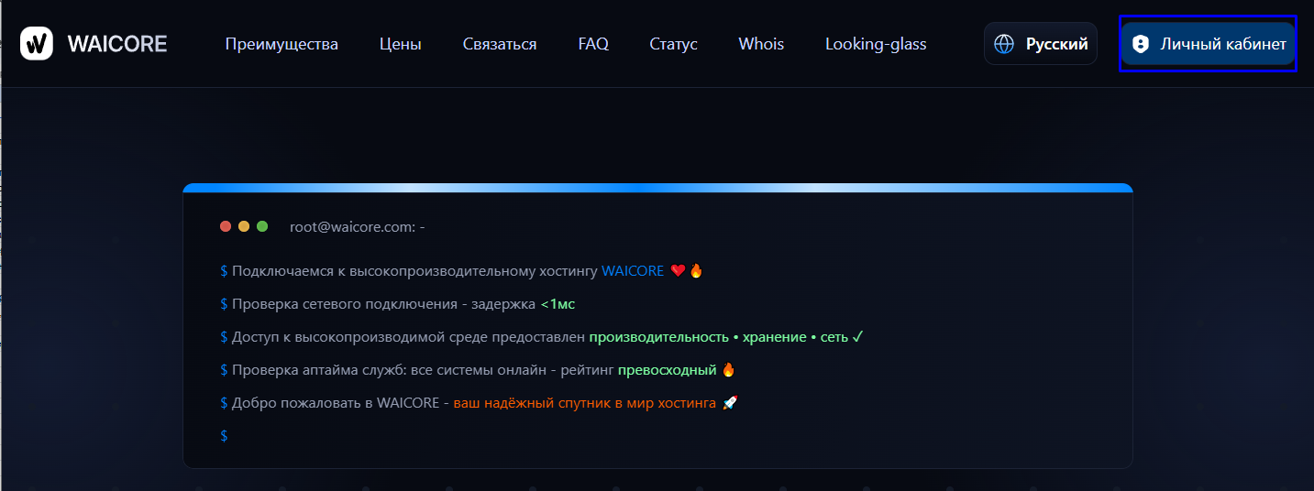Click the root@waicore.com terminal title
The width and height of the screenshot is (1314, 491).
coord(357,226)
